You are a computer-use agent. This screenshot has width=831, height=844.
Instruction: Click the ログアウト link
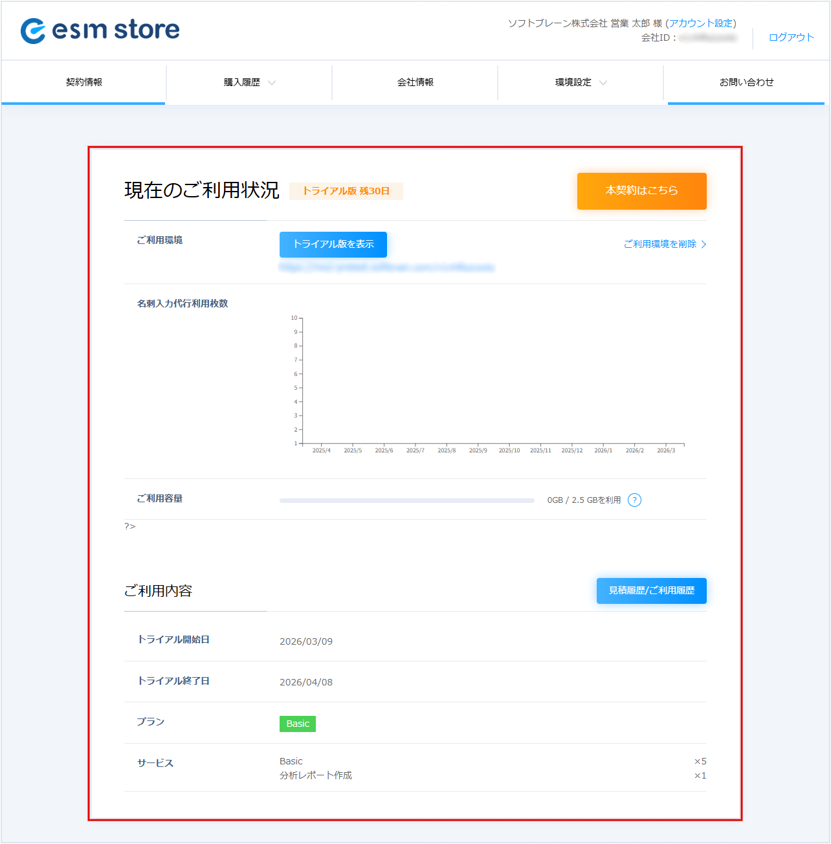(x=791, y=38)
